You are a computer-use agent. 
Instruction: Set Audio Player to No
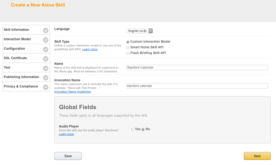coord(143,130)
